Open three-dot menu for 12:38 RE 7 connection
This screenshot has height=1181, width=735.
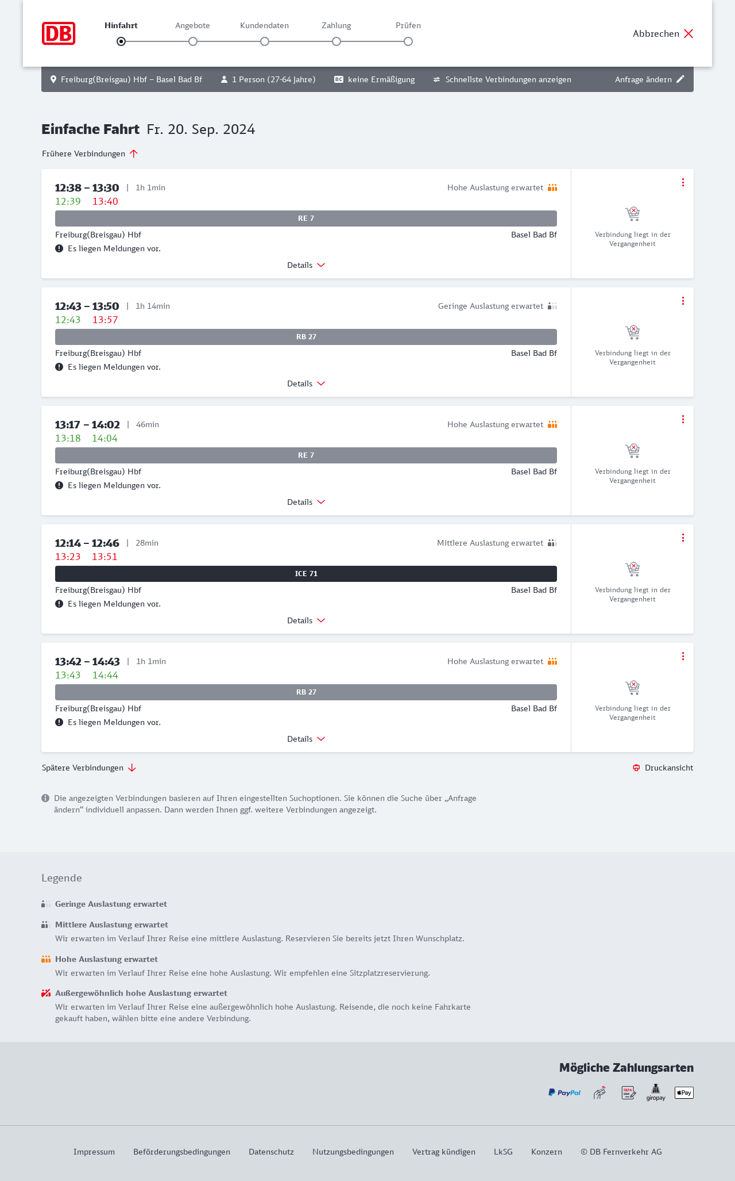click(x=683, y=182)
